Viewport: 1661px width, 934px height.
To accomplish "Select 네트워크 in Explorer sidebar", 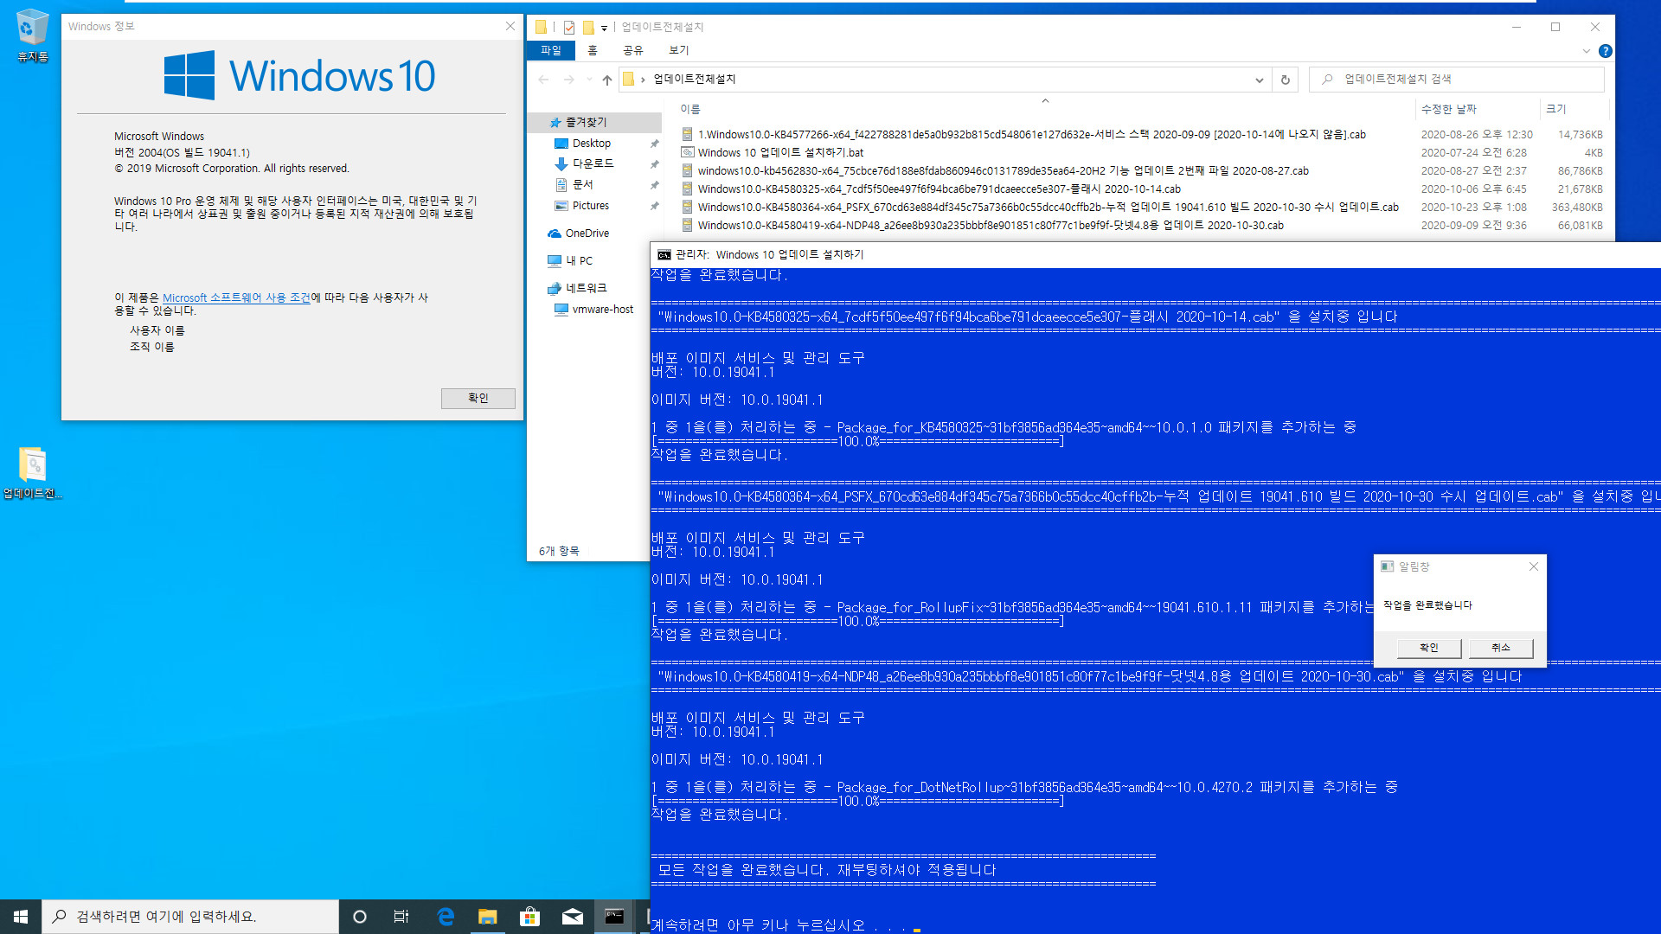I will (586, 288).
